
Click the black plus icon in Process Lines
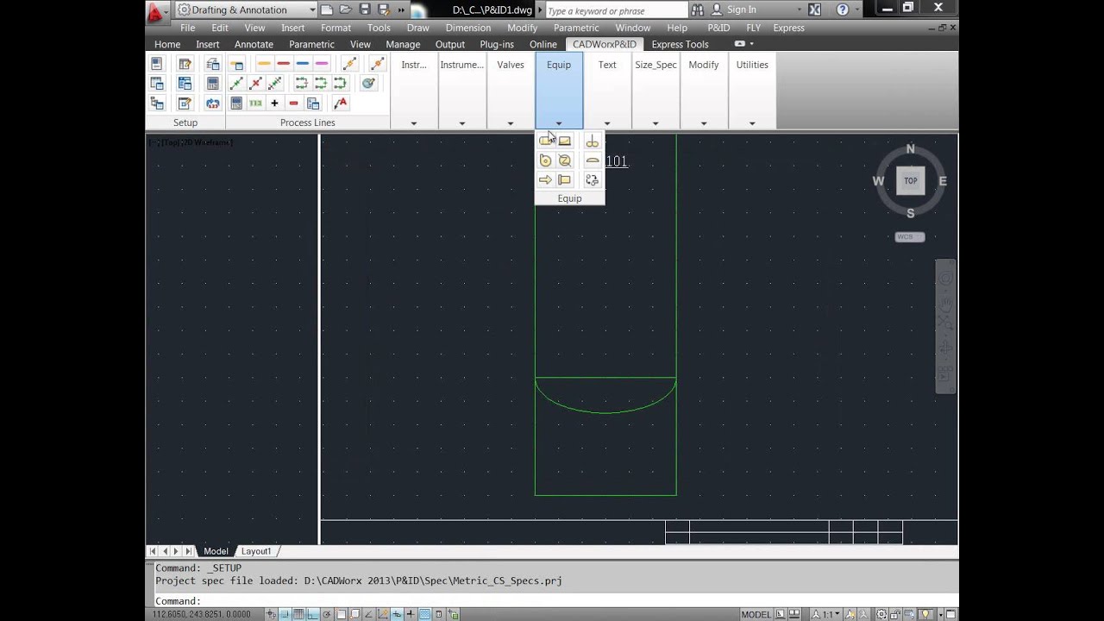click(x=274, y=103)
